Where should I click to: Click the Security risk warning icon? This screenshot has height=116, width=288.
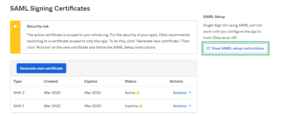[15, 26]
